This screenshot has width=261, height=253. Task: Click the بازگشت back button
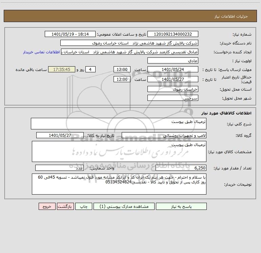coord(65,206)
